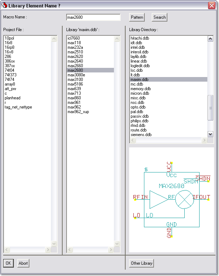Select icl7660 library element
The height and width of the screenshot is (276, 219).
(x=74, y=38)
